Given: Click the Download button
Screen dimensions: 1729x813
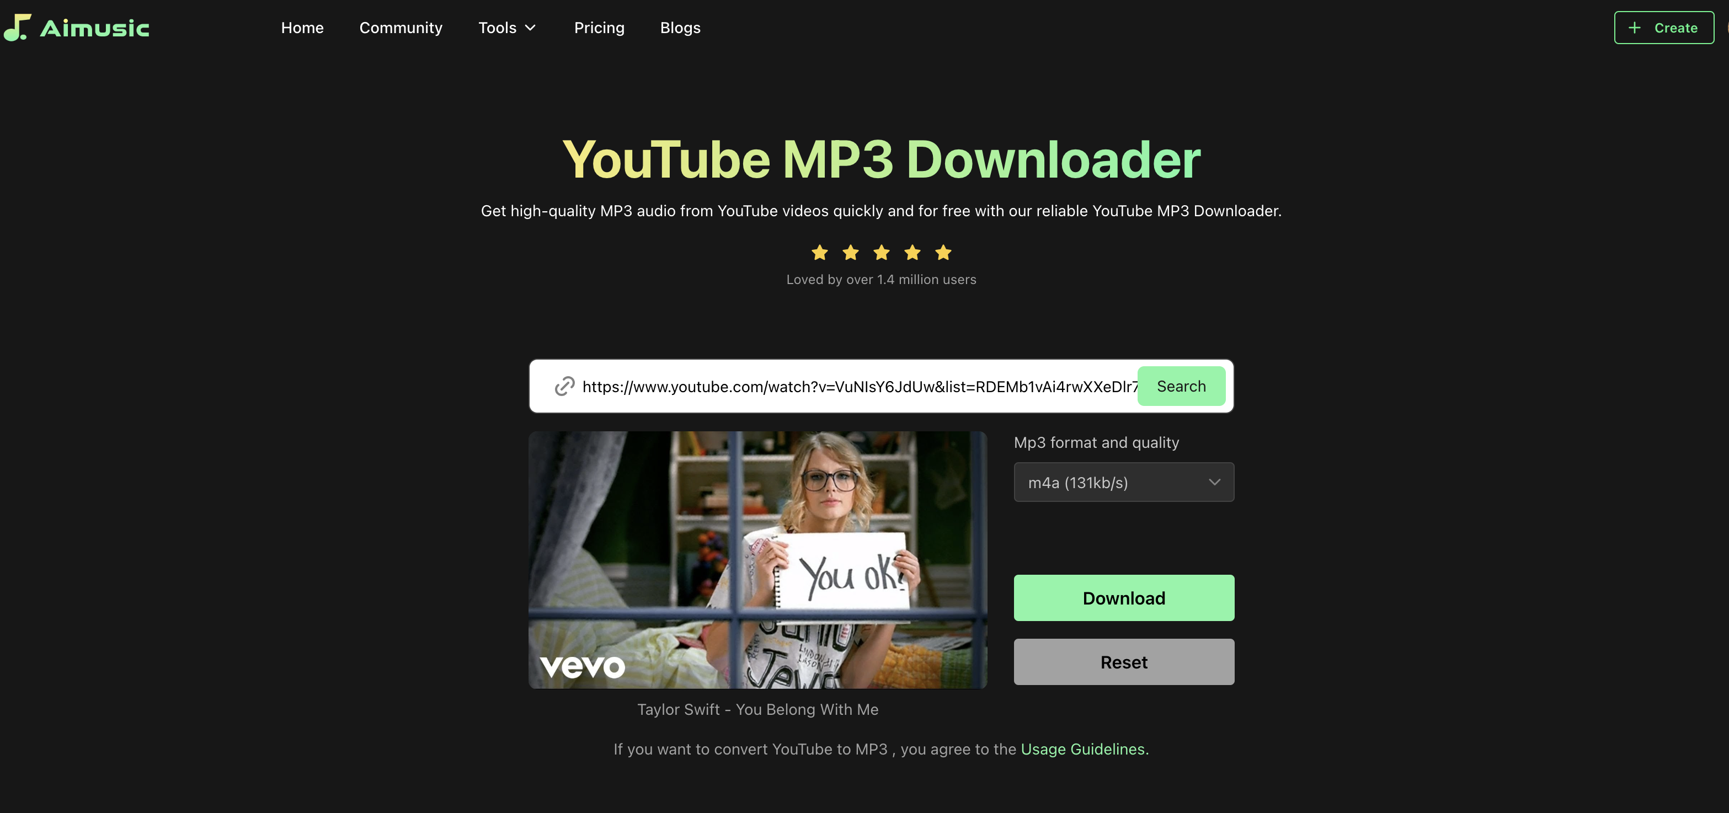Looking at the screenshot, I should point(1124,597).
